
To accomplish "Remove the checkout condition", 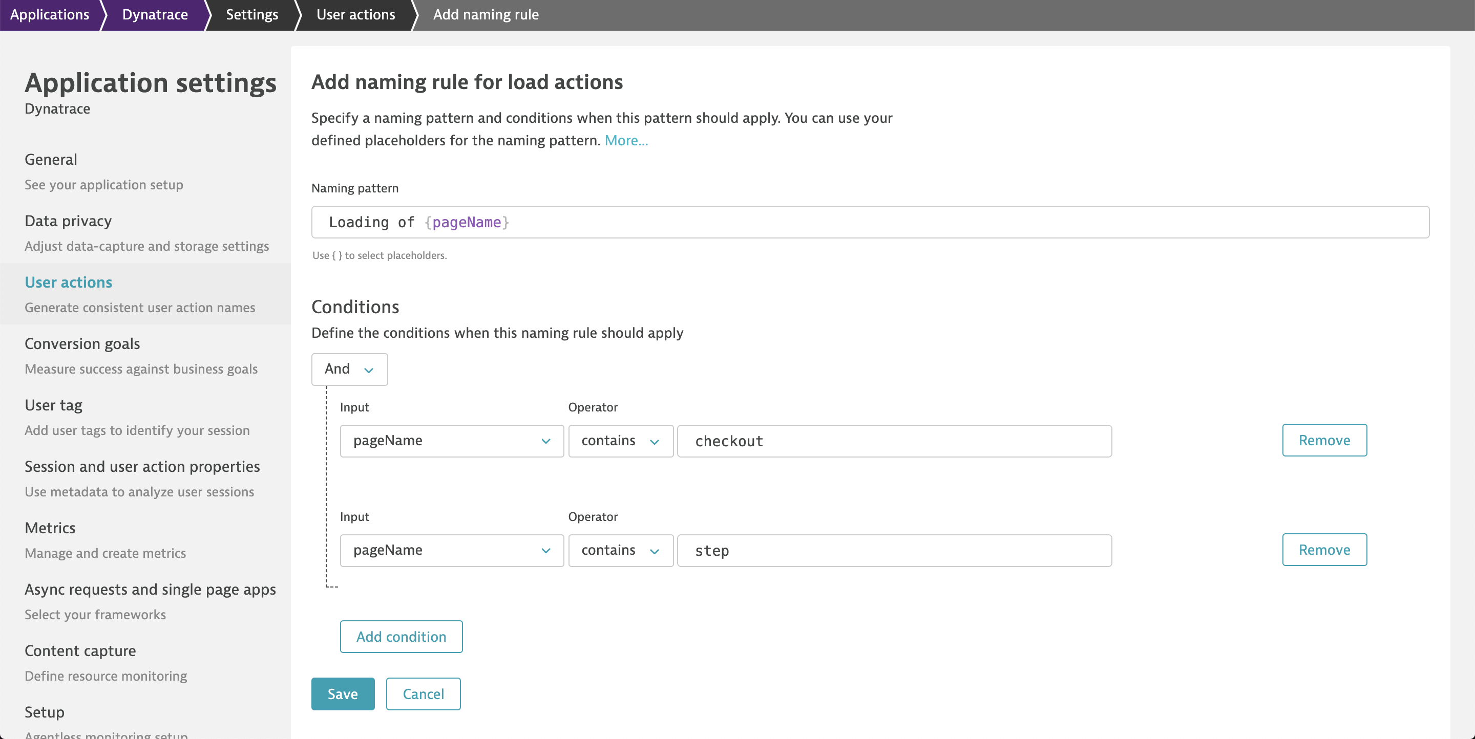I will tap(1324, 440).
